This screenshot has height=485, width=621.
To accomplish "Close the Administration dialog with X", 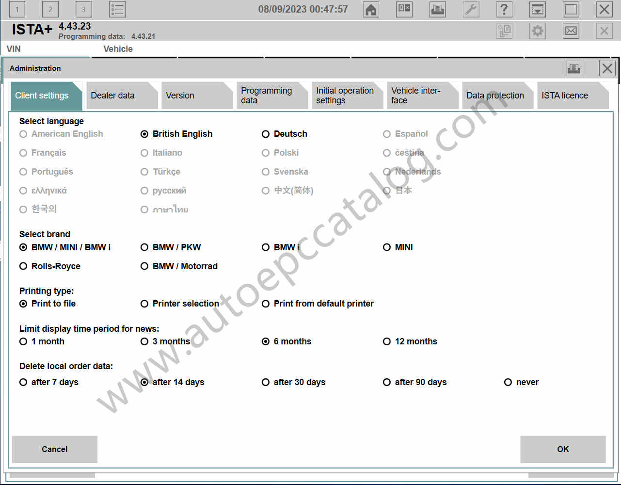I will click(607, 68).
